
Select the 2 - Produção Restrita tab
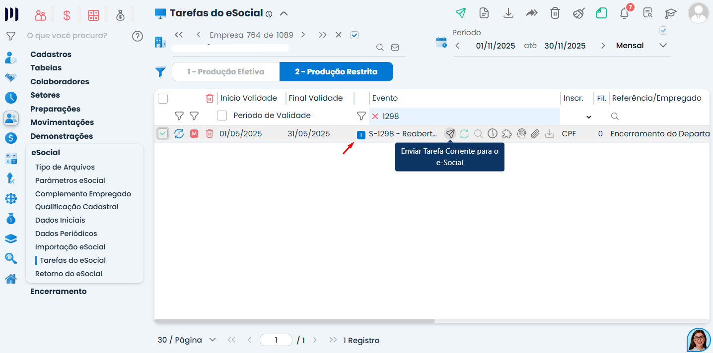336,72
